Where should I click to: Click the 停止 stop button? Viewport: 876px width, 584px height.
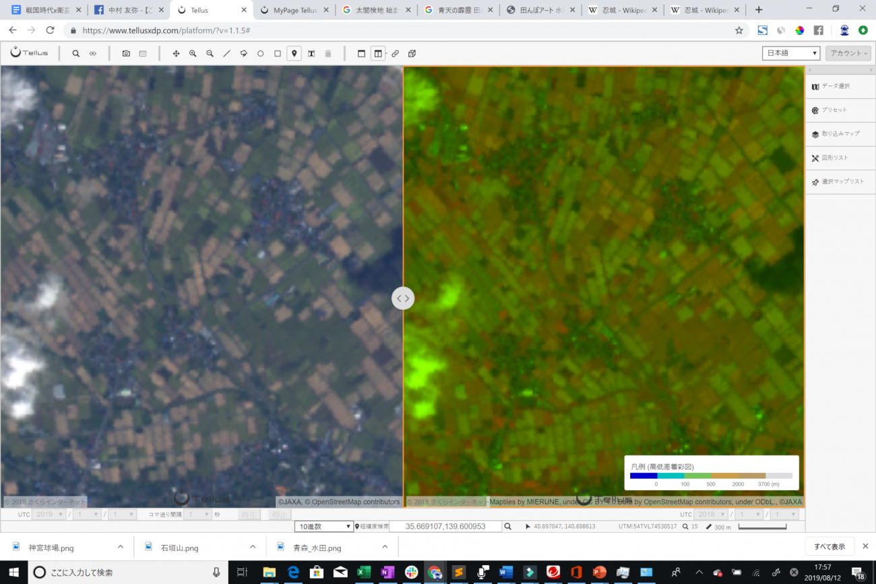(279, 515)
